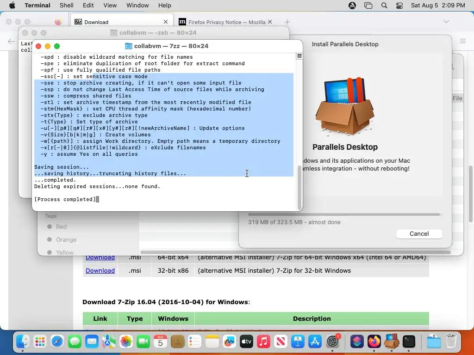
Task: Open the Shell menu
Action: coord(67,6)
